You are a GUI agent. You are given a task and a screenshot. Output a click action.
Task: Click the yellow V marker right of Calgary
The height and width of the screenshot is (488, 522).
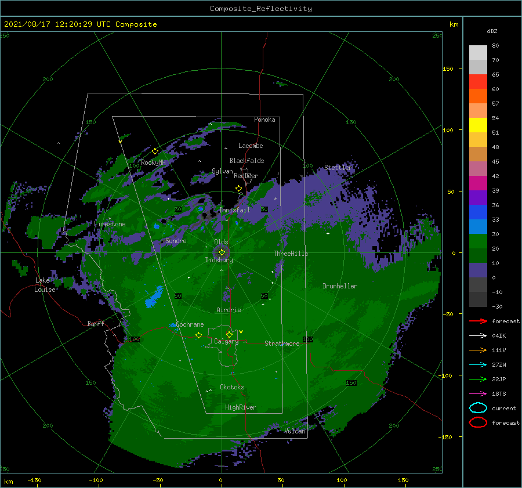coord(241,332)
